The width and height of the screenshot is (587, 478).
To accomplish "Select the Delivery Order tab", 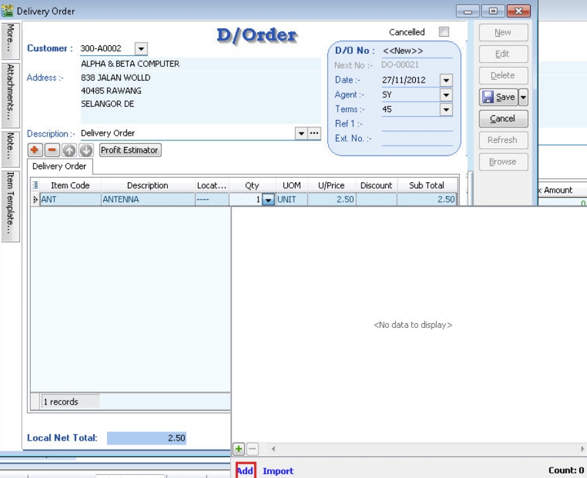I will [60, 167].
